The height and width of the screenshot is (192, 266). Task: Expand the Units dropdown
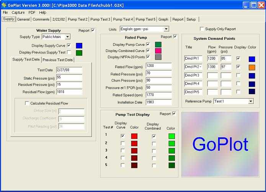[x=166, y=29]
